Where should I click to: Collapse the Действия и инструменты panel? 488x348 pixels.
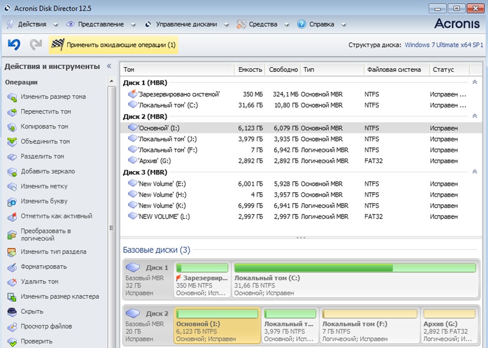click(109, 66)
